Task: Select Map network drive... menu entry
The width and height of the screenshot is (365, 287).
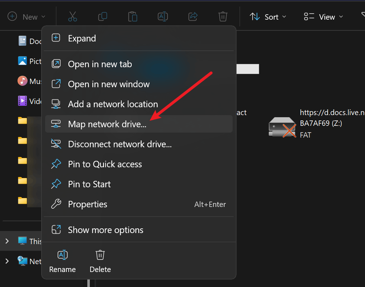Action: [139, 124]
